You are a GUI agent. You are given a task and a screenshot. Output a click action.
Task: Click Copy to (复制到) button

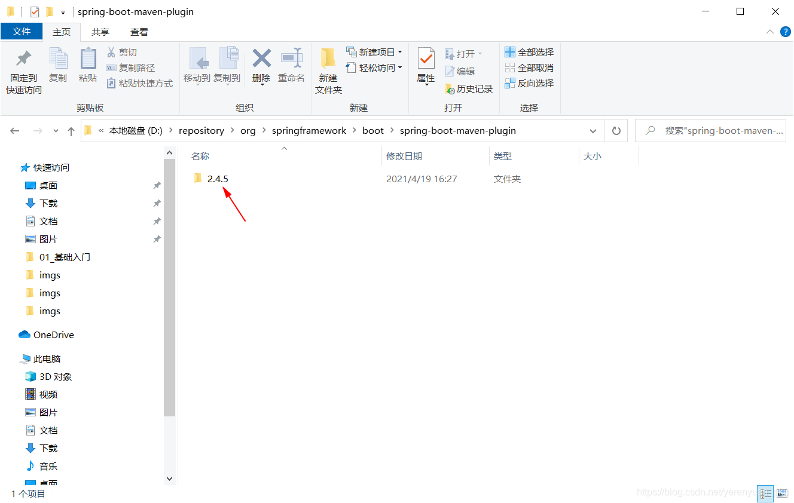pos(227,66)
